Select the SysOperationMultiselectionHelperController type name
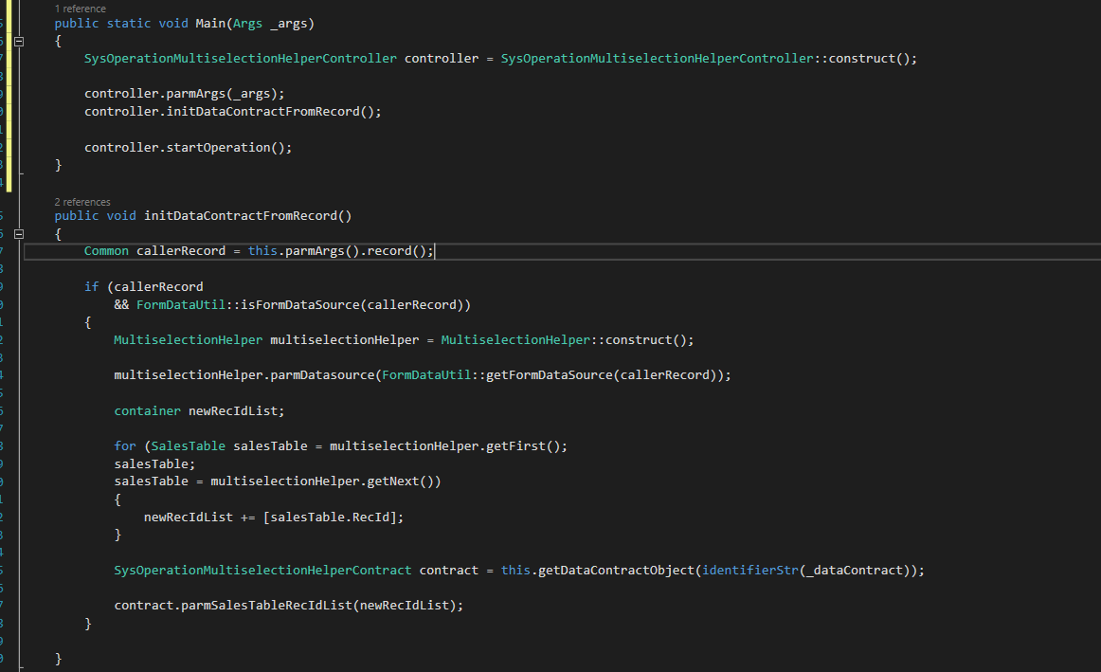Image resolution: width=1101 pixels, height=672 pixels. (x=237, y=58)
